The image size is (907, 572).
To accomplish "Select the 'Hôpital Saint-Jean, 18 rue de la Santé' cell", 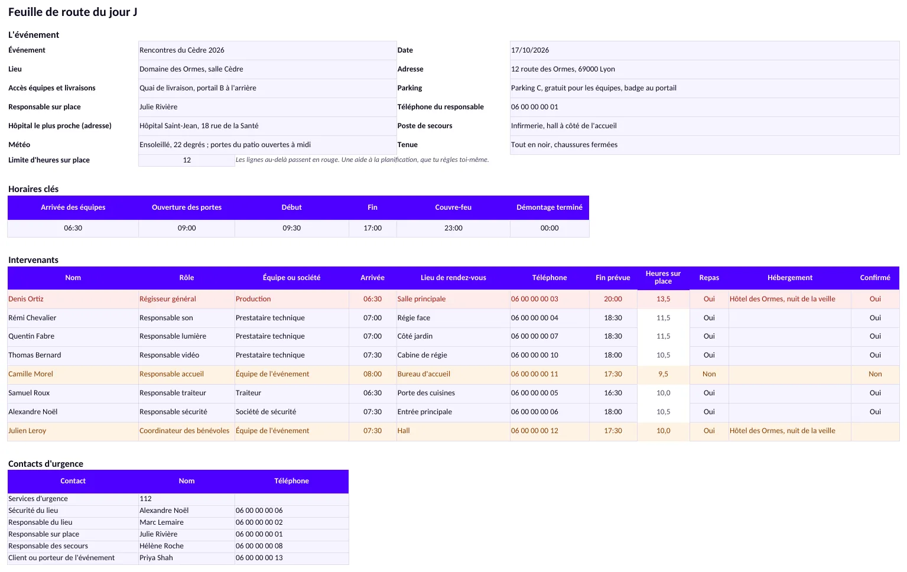I will [267, 126].
